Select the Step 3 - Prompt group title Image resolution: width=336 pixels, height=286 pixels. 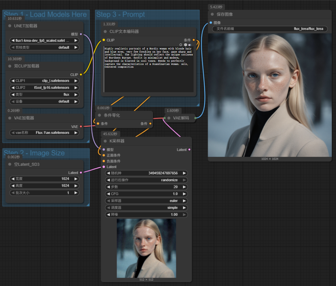tap(120, 14)
